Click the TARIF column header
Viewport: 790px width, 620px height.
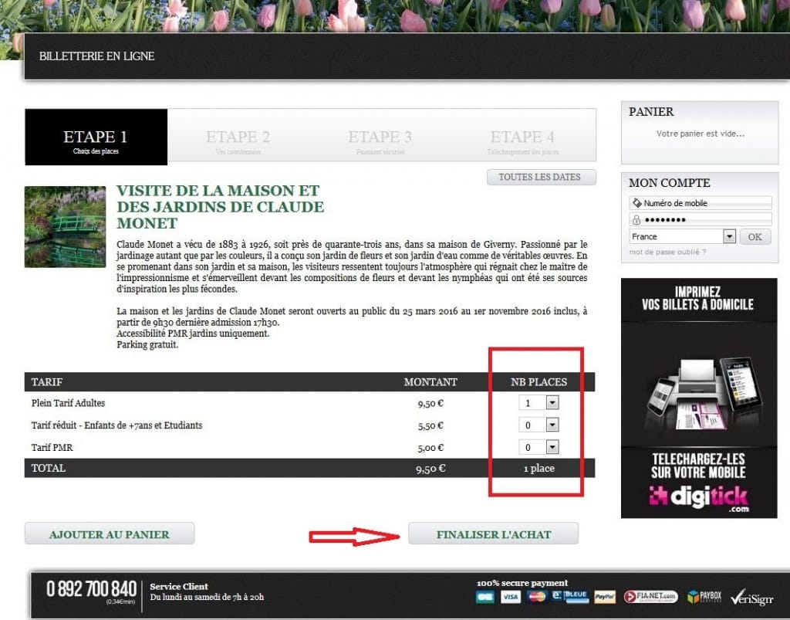[x=47, y=382]
